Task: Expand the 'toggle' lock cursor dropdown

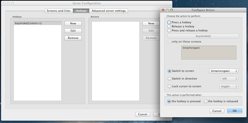Action: pyautogui.click(x=229, y=86)
